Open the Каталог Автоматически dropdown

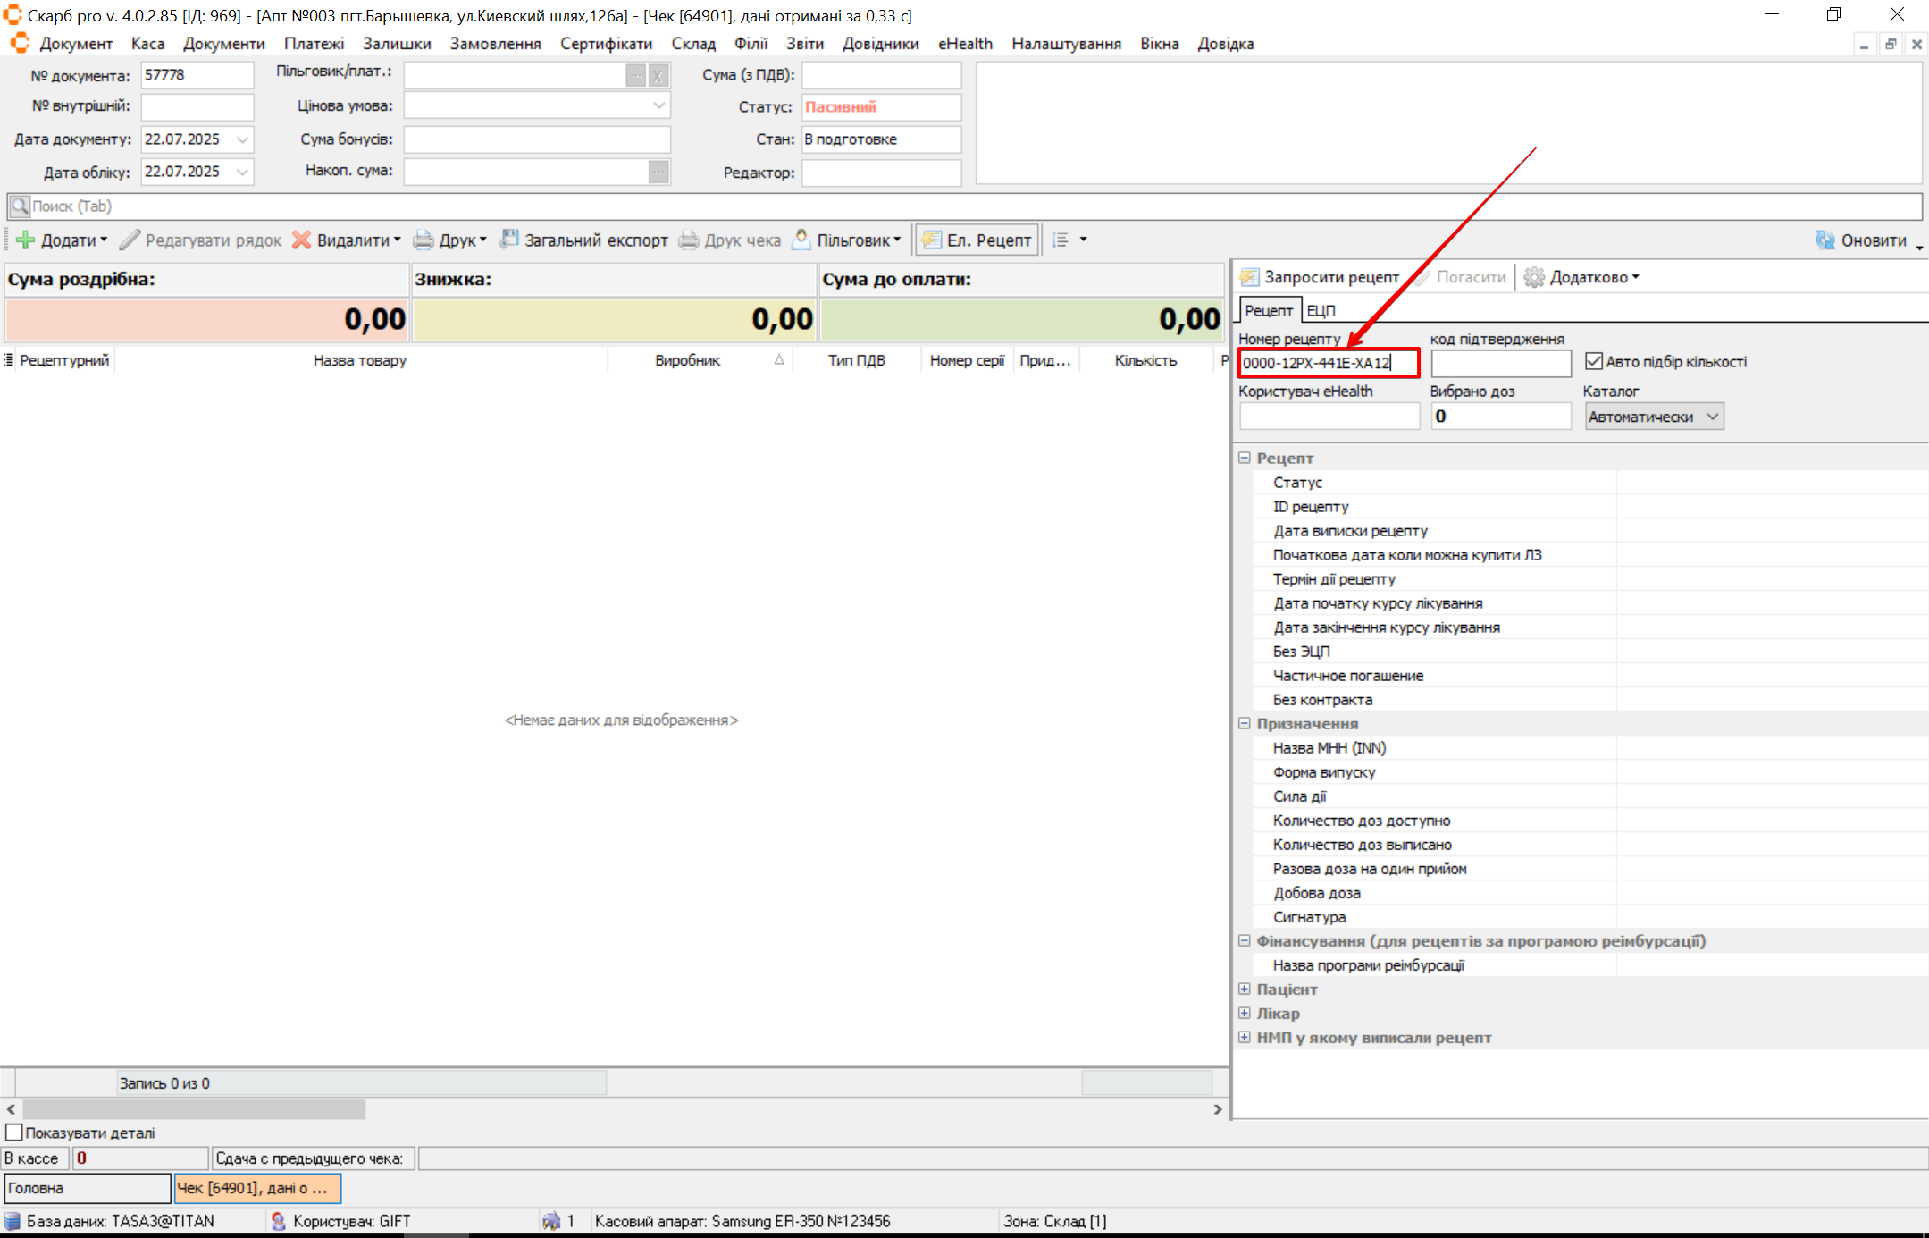pos(1712,417)
